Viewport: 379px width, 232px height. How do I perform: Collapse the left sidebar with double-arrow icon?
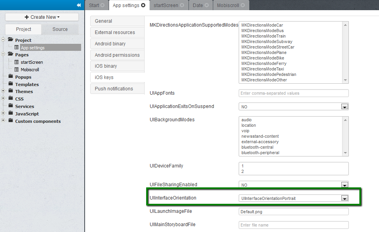pos(79,5)
